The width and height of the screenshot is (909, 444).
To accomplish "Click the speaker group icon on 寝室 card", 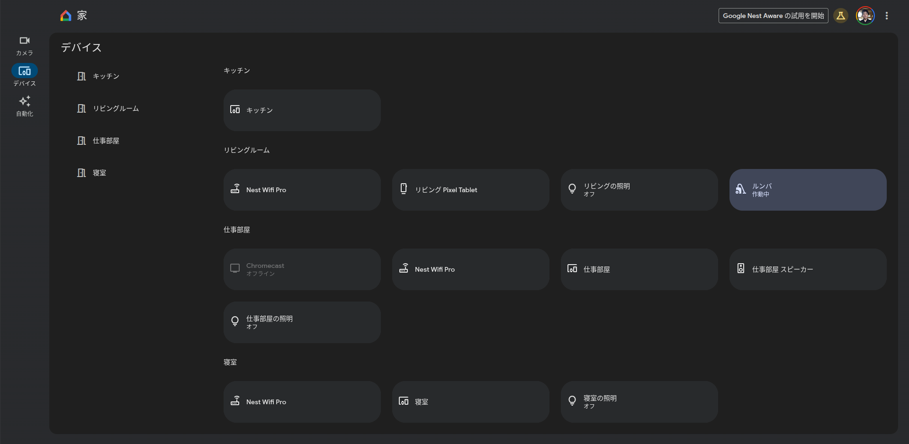I will click(x=404, y=401).
